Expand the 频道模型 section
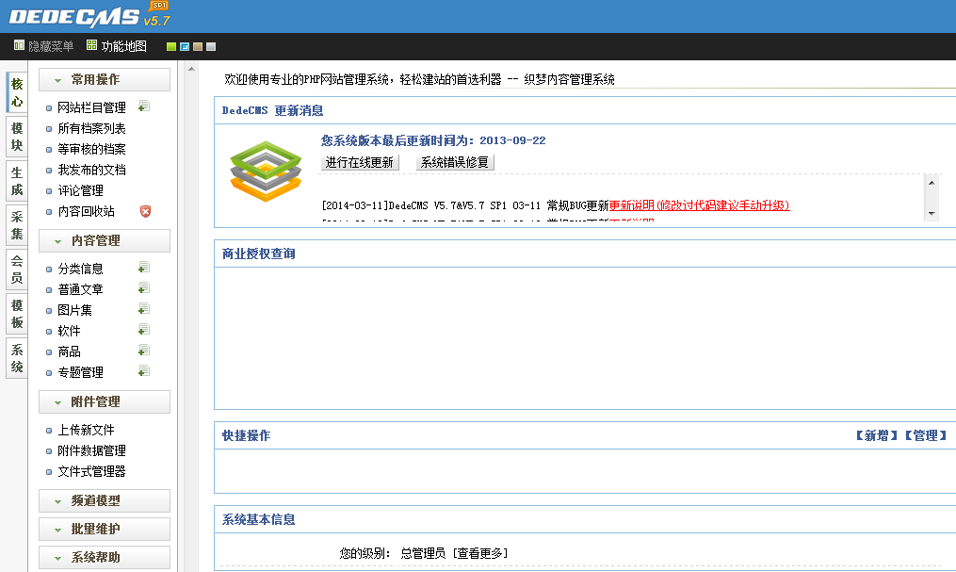The image size is (956, 572). point(104,501)
